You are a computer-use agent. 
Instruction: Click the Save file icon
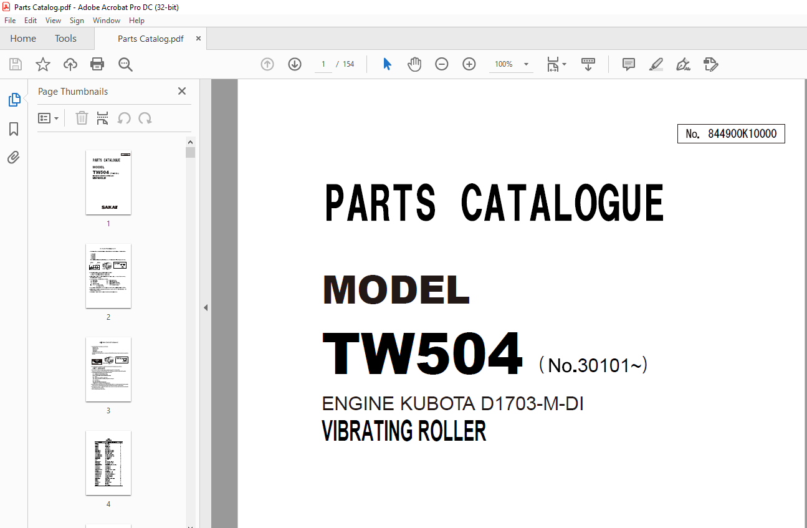(x=16, y=64)
